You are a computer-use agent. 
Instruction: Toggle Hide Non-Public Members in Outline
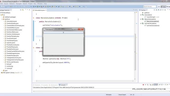tap(163, 10)
